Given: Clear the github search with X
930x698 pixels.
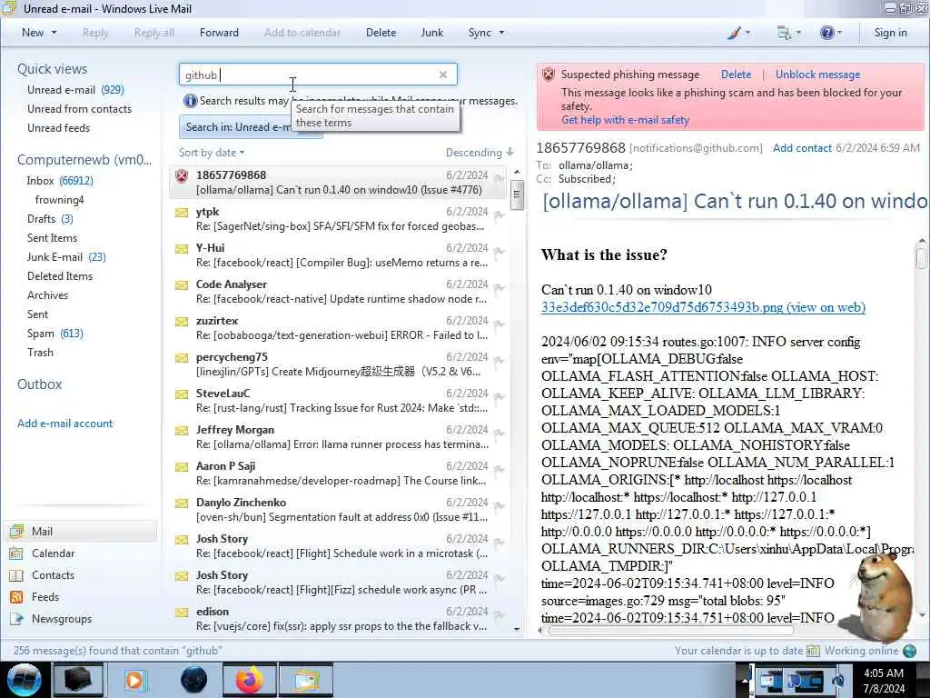Looking at the screenshot, I should click(x=443, y=75).
